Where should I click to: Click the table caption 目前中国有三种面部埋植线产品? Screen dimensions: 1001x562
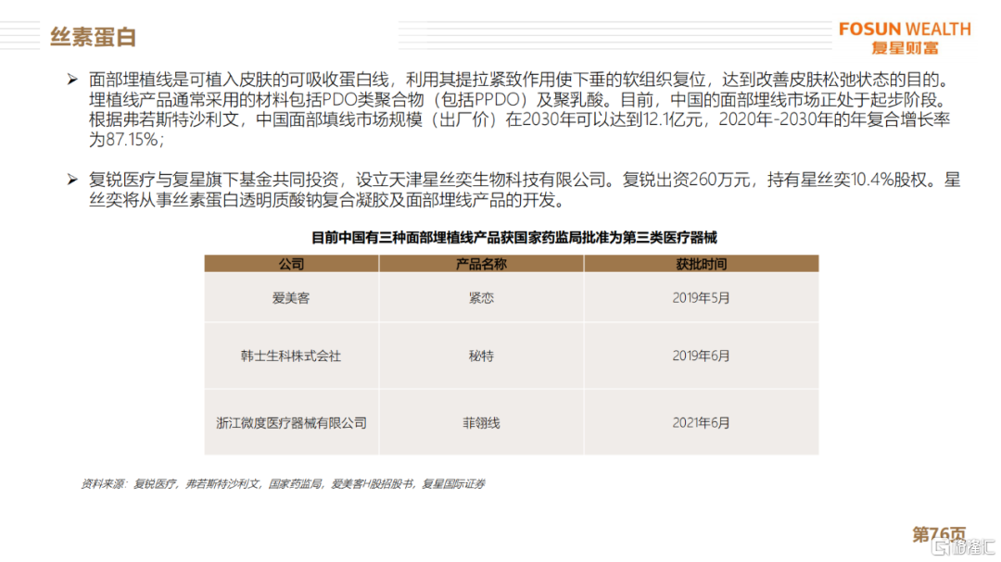(x=513, y=238)
